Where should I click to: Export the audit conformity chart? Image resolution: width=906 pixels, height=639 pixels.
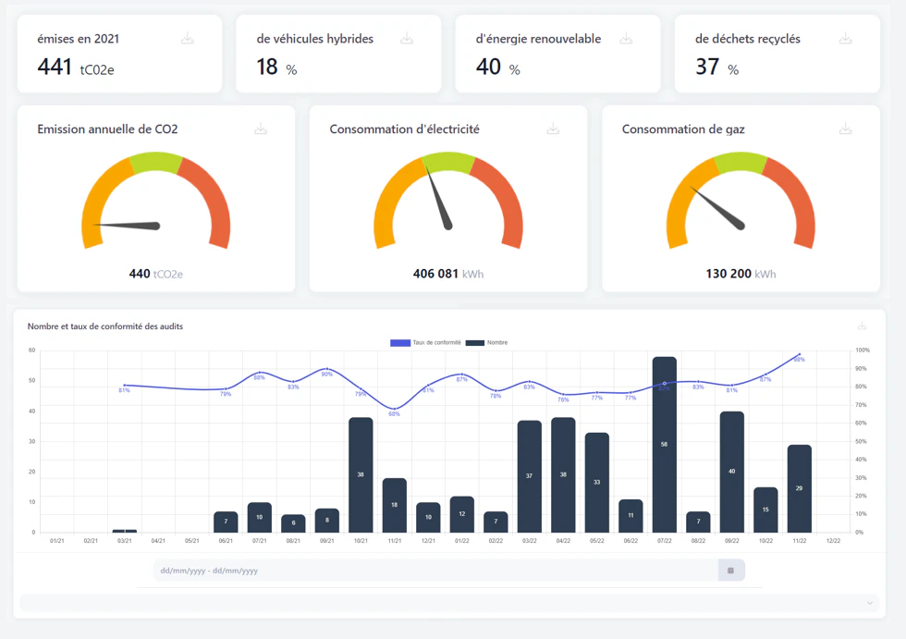coord(863,326)
